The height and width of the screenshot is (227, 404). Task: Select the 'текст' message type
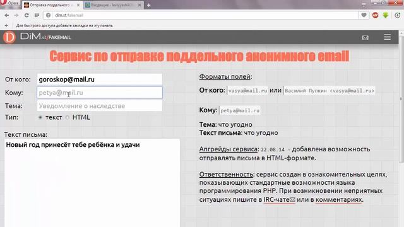[40, 117]
